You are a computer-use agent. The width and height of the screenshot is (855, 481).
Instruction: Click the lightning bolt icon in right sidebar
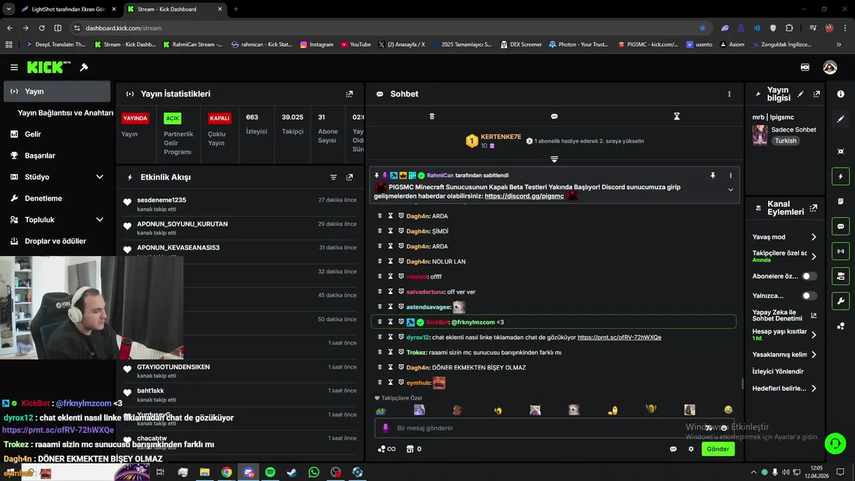pyautogui.click(x=840, y=176)
